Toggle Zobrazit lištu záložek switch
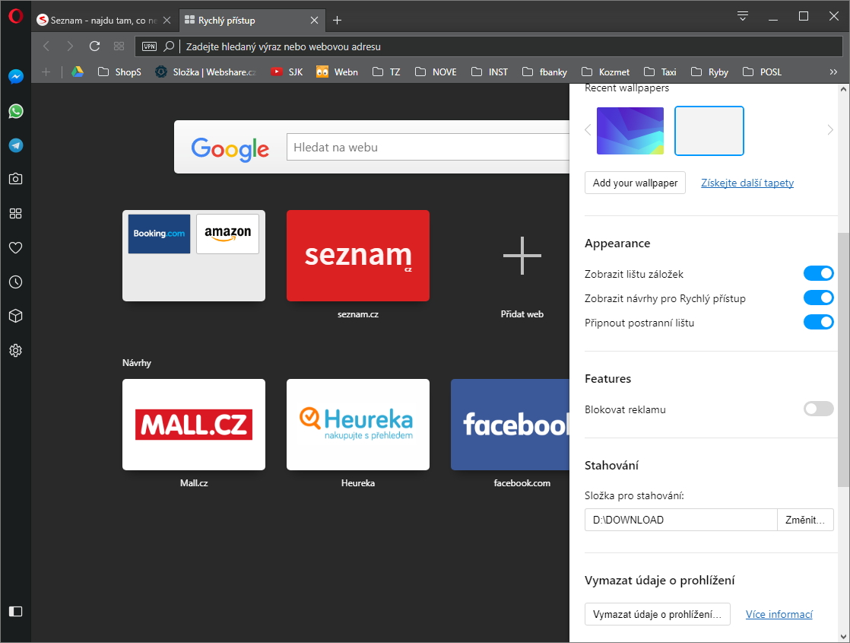Screen dimensions: 850x643 pos(819,273)
